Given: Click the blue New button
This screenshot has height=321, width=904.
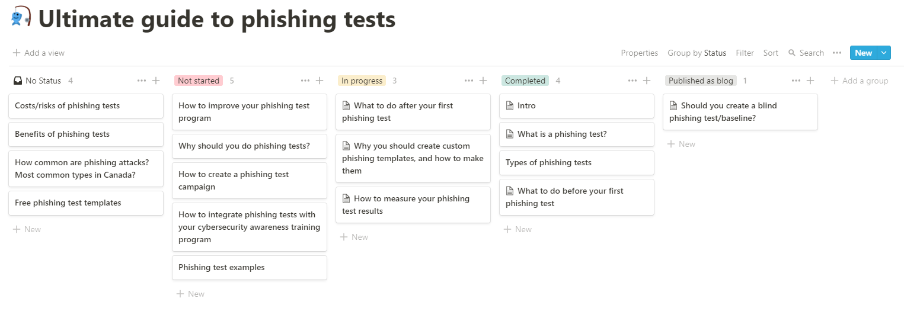Looking at the screenshot, I should coord(863,53).
